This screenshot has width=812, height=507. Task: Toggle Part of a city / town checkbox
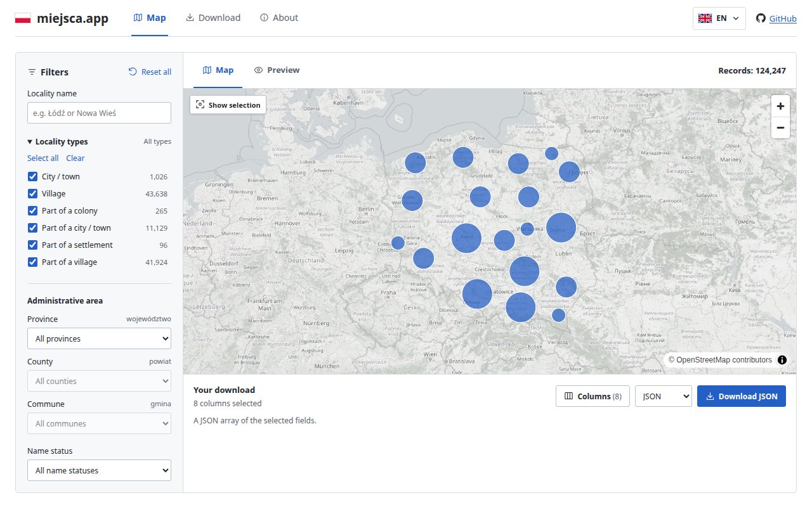pos(32,228)
